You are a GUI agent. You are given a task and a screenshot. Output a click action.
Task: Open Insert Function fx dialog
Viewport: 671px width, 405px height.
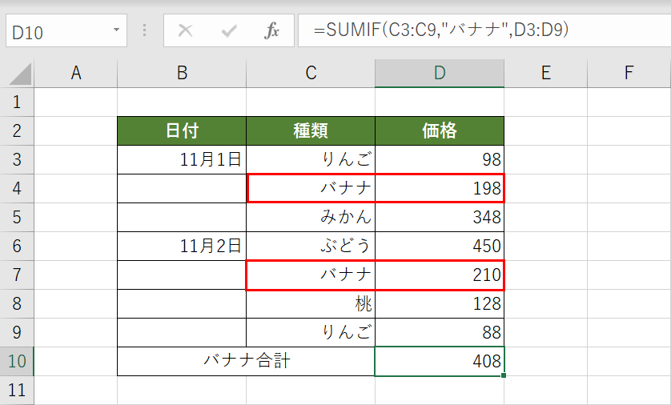pyautogui.click(x=271, y=31)
